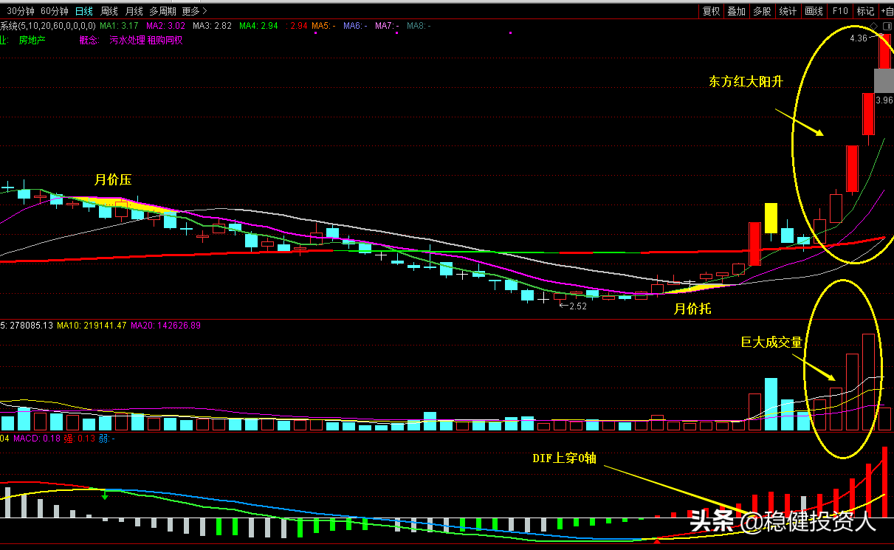This screenshot has width=894, height=550.
Task: Expand the 更多 periods menu
Action: (x=195, y=11)
